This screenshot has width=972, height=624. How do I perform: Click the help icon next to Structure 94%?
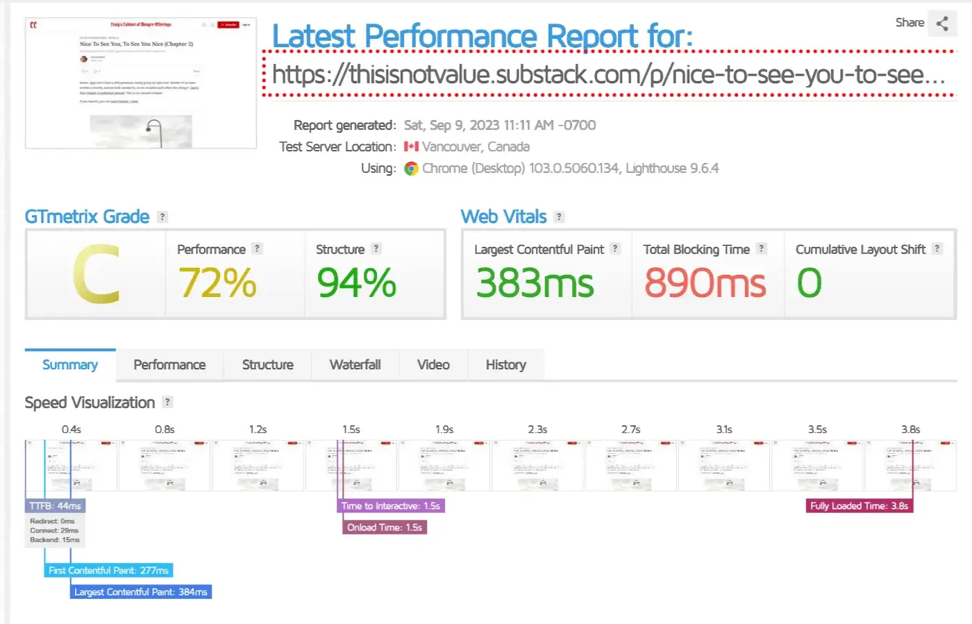coord(376,248)
